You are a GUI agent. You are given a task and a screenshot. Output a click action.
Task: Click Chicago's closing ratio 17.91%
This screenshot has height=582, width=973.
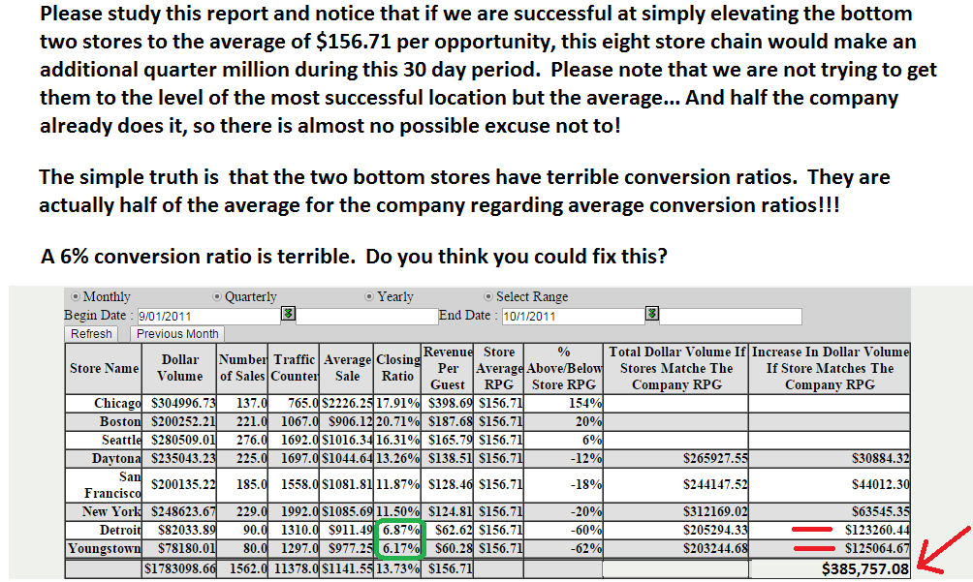pos(397,404)
